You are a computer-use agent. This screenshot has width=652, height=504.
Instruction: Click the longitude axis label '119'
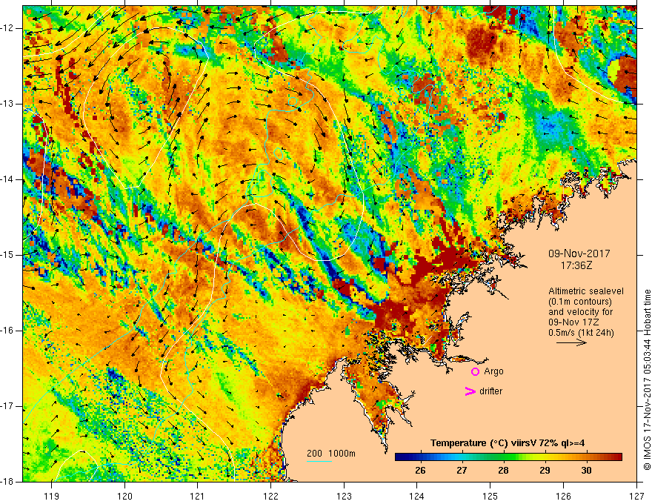(x=52, y=496)
